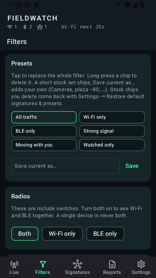The height and width of the screenshot is (278, 156).
Task: Apply the Strong signal preset
Action: [112, 131]
